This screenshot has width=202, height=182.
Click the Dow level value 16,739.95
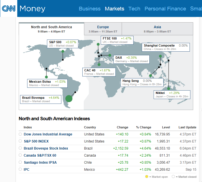162,134
